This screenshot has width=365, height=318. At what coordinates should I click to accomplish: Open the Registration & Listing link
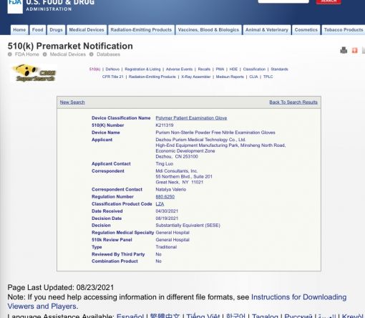(x=142, y=69)
